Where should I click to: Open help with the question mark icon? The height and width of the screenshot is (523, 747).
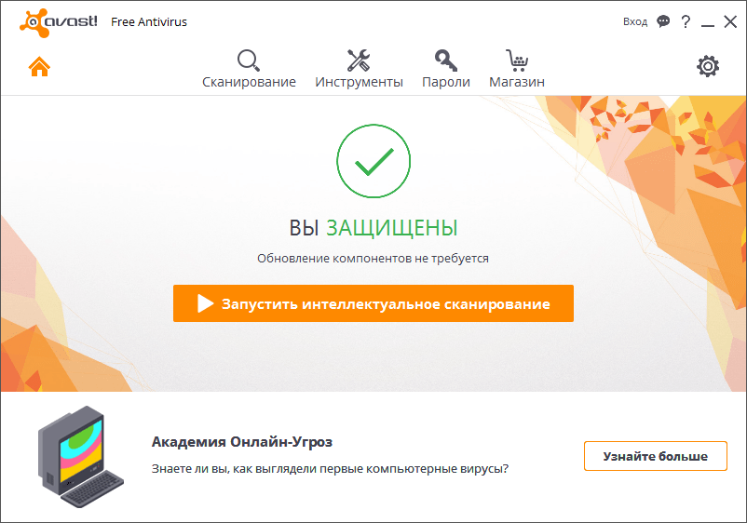click(x=686, y=21)
